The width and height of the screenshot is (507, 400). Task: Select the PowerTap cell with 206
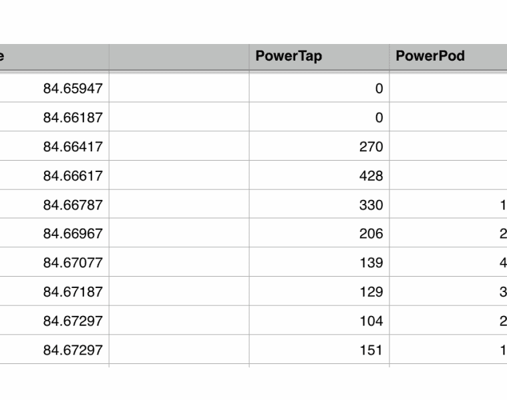click(x=319, y=234)
